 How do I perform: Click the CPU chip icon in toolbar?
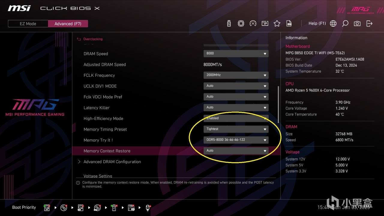tap(241, 23)
